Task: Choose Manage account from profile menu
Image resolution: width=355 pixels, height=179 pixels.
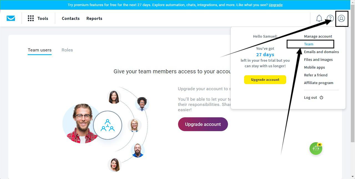Action: [318, 36]
